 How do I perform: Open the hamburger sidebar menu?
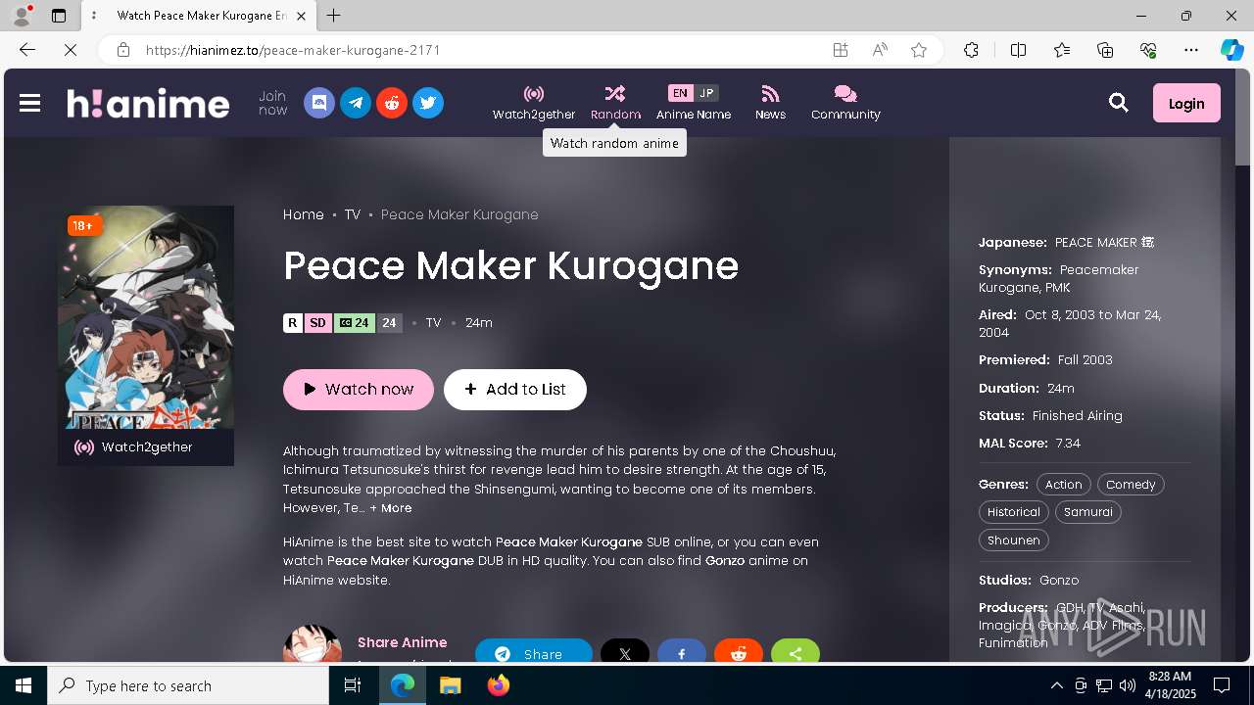click(x=30, y=103)
